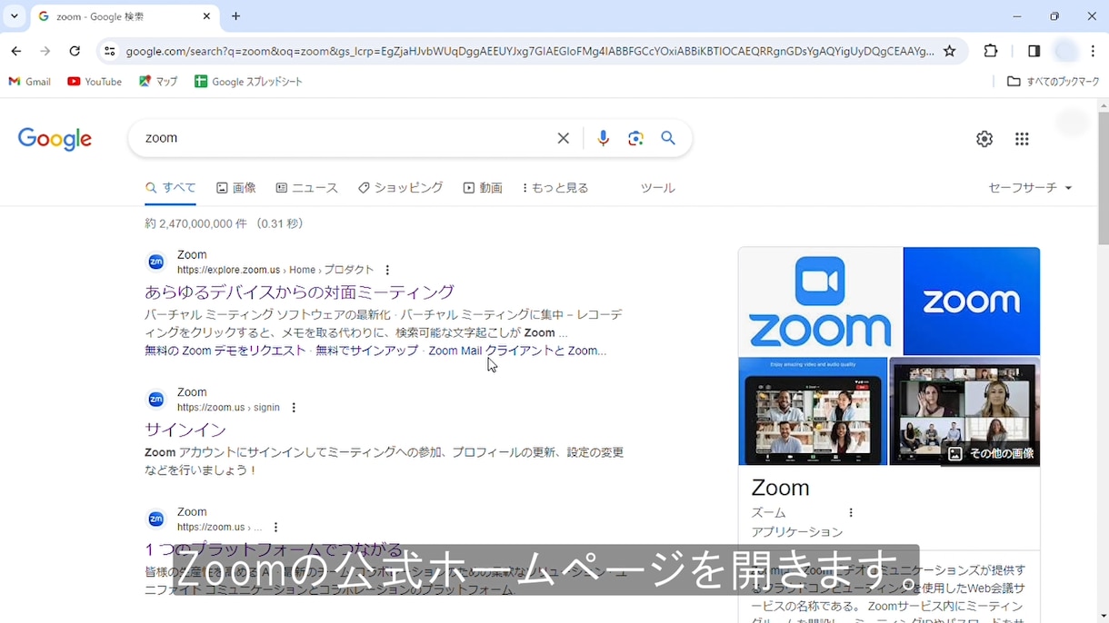Viewport: 1109px width, 623px height.
Task: Clear the search query with X
Action: pyautogui.click(x=564, y=138)
